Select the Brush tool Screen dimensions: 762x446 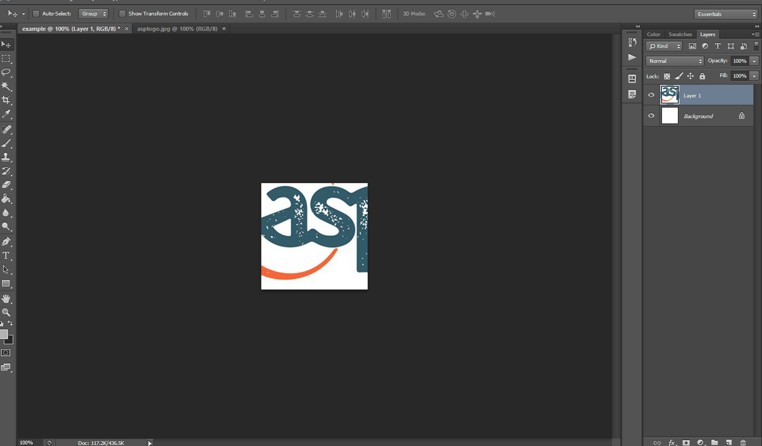coord(6,143)
